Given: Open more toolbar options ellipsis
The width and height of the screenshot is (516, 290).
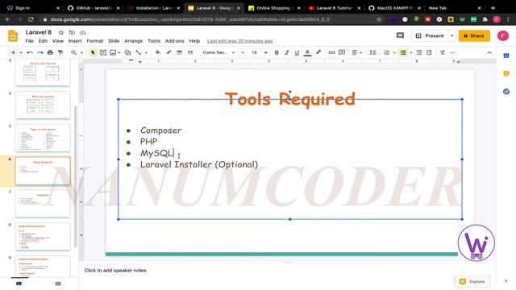Looking at the screenshot, I should click(452, 52).
